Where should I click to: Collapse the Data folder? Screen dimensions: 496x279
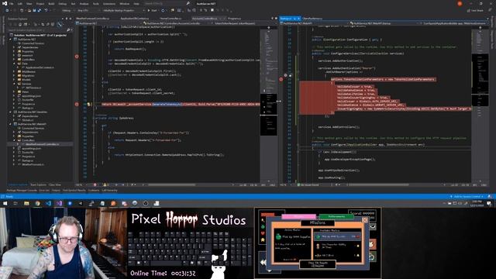14,64
